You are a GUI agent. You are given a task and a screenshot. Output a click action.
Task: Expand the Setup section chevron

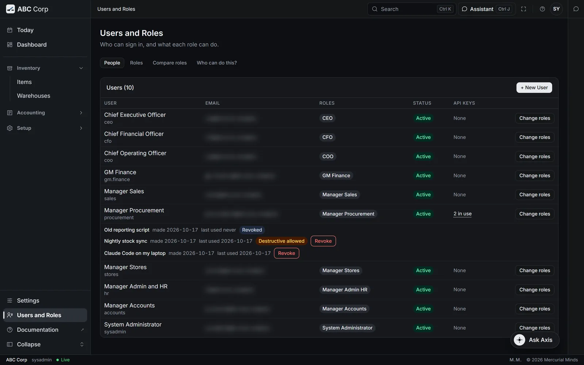click(x=81, y=128)
